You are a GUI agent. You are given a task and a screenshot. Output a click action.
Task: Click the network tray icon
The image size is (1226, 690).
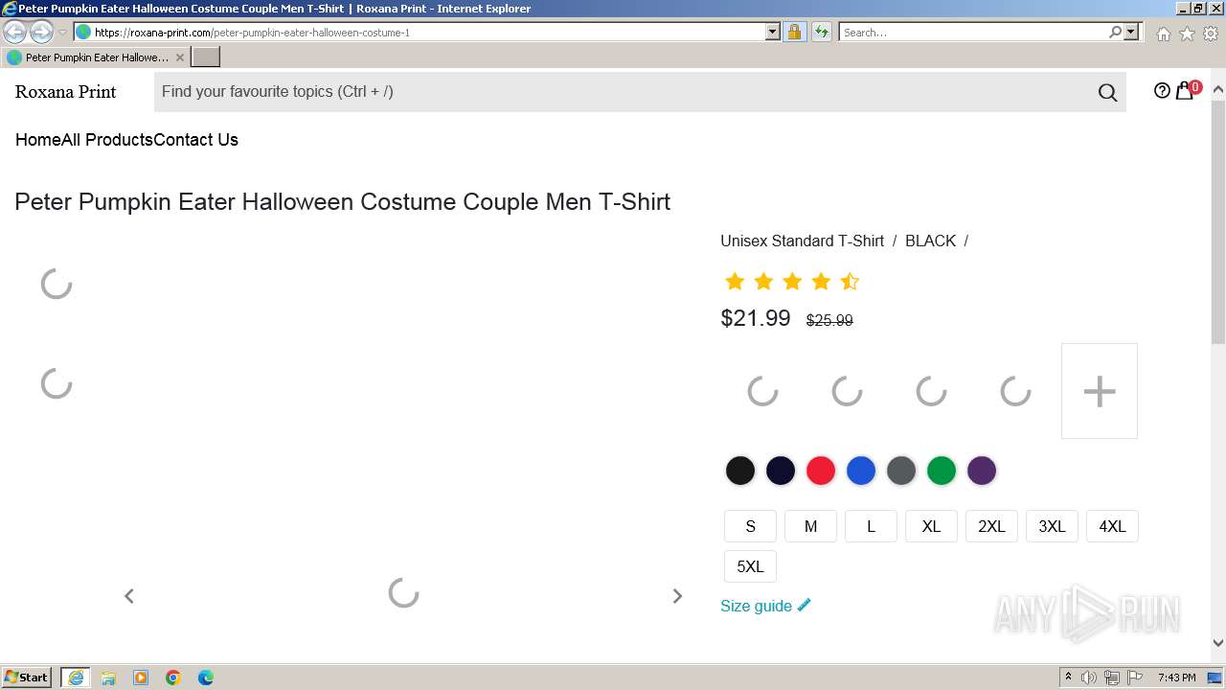1112,678
